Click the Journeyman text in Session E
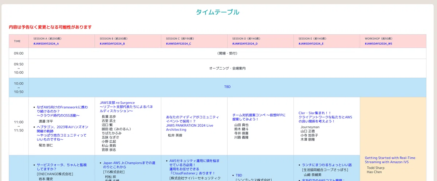The height and width of the screenshot is (181, 437). pyautogui.click(x=310, y=127)
